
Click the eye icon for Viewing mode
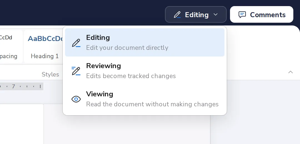click(76, 99)
